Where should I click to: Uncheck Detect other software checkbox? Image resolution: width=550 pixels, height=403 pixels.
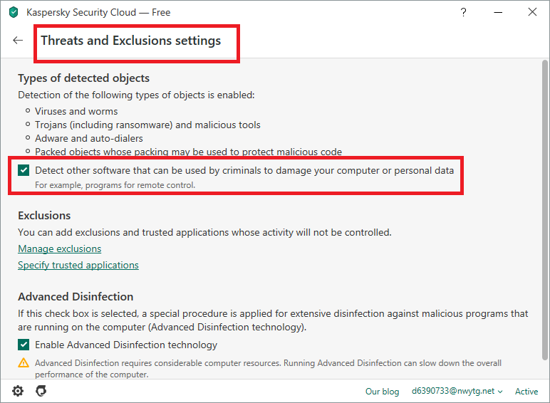(24, 171)
